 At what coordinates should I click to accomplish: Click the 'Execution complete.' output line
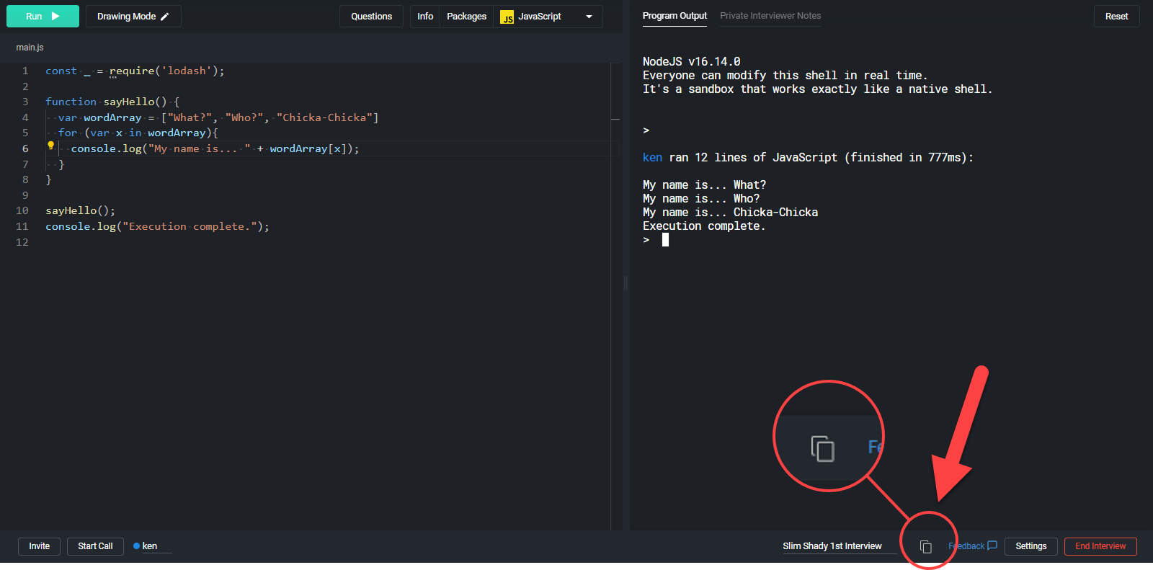pos(704,226)
